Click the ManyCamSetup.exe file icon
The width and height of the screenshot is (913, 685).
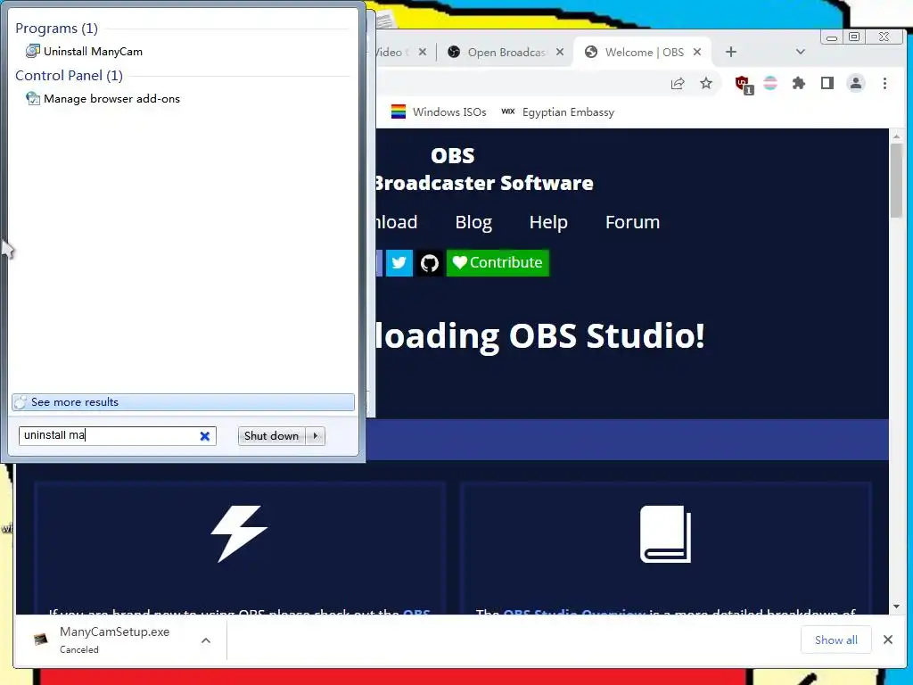click(x=41, y=640)
